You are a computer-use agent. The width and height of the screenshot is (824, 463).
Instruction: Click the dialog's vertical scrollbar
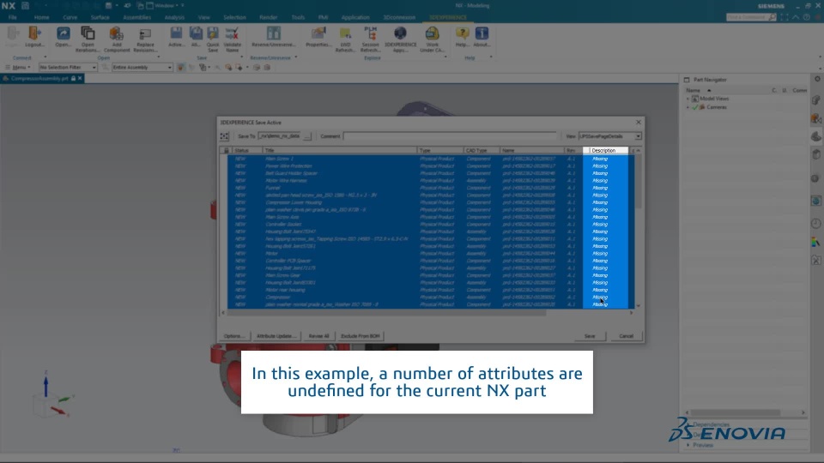pyautogui.click(x=638, y=181)
